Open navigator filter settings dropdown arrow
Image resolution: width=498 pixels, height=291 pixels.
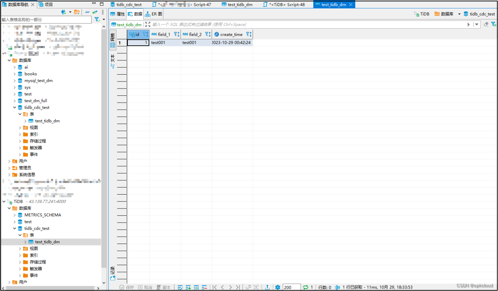pyautogui.click(x=104, y=19)
